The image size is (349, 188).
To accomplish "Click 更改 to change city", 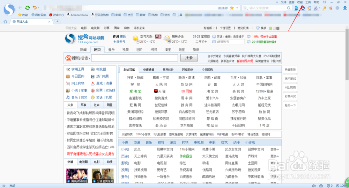I will tap(123, 37).
